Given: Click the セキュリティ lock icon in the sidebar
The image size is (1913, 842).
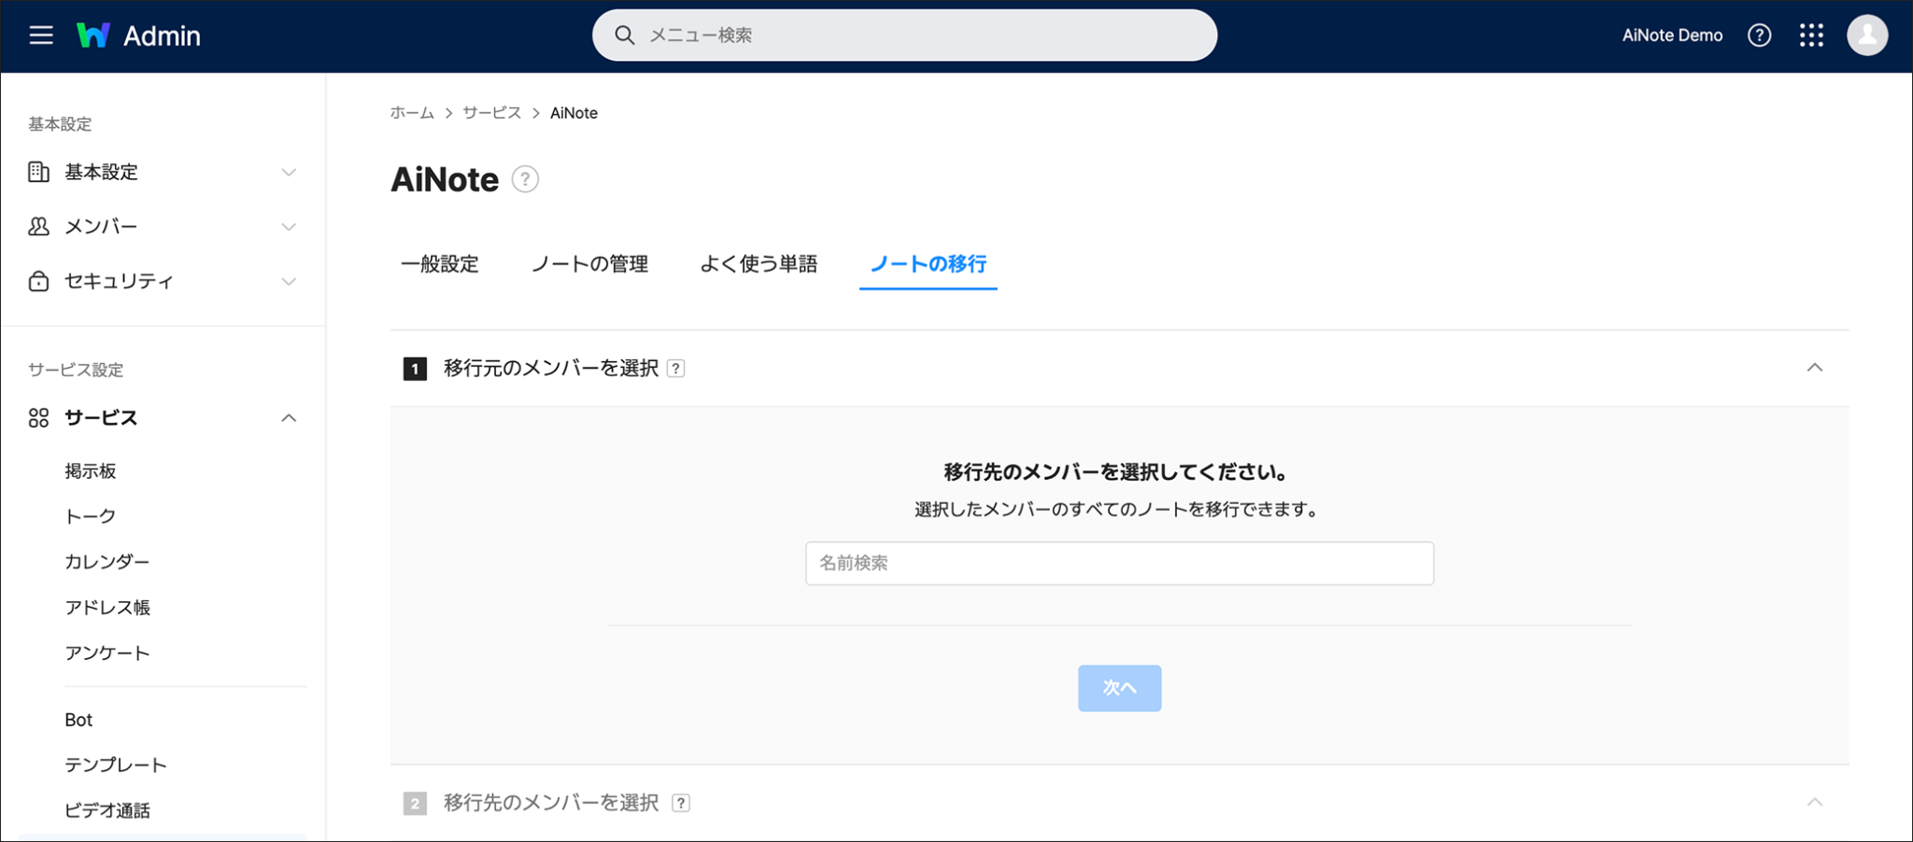Looking at the screenshot, I should (x=37, y=280).
